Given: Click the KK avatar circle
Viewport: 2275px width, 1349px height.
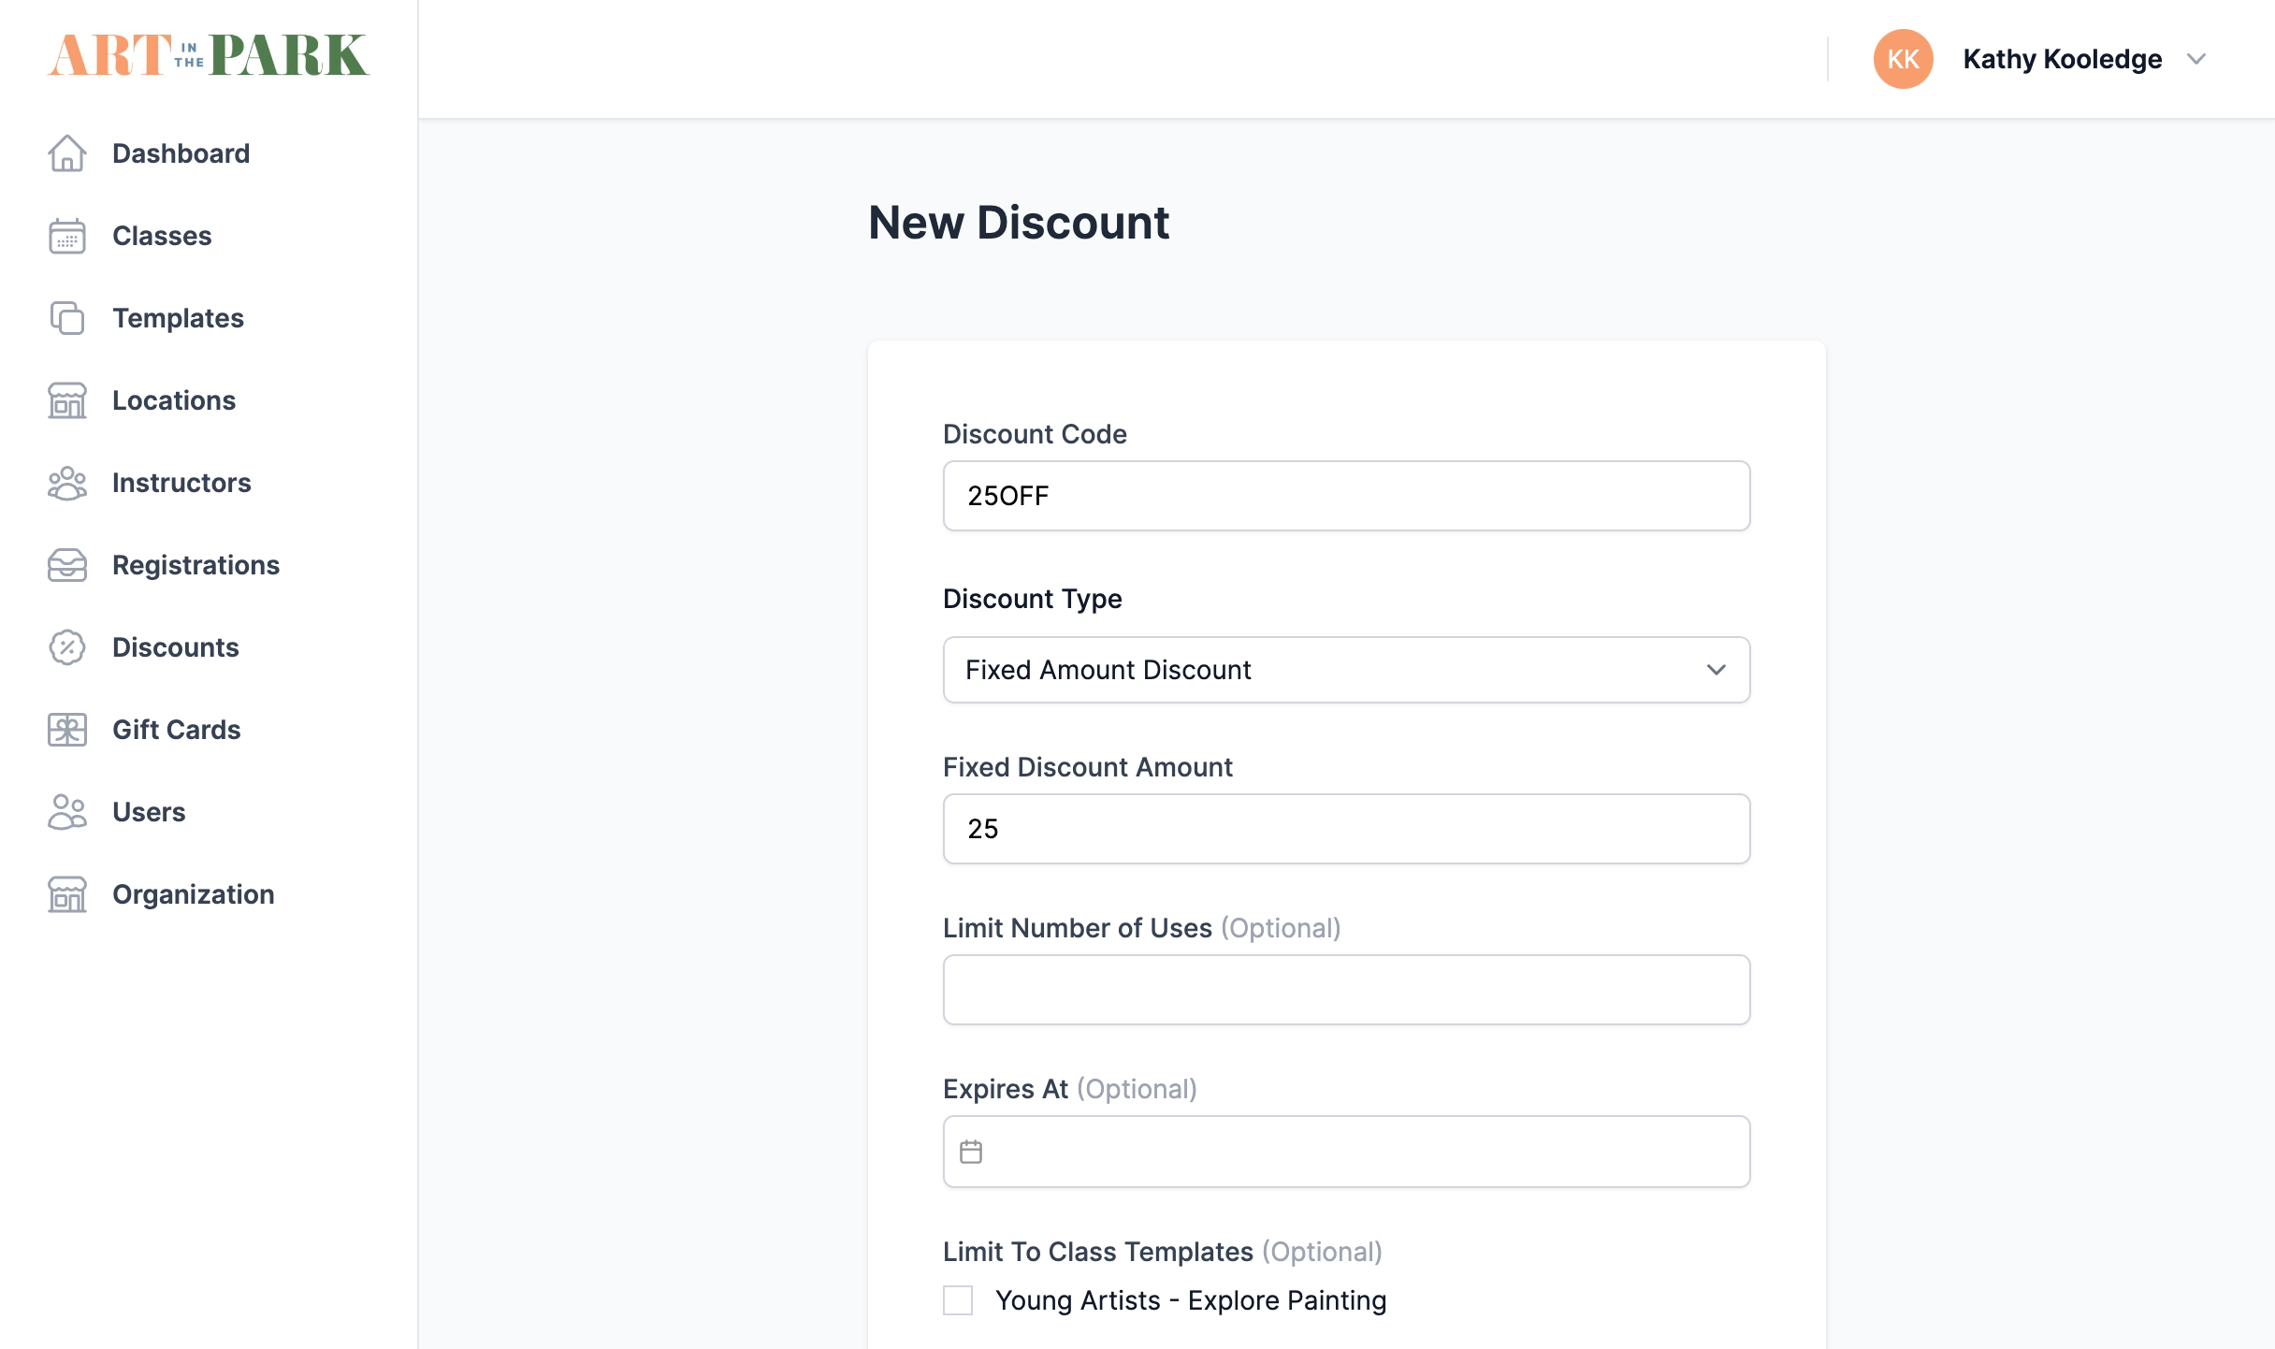Looking at the screenshot, I should [1903, 59].
